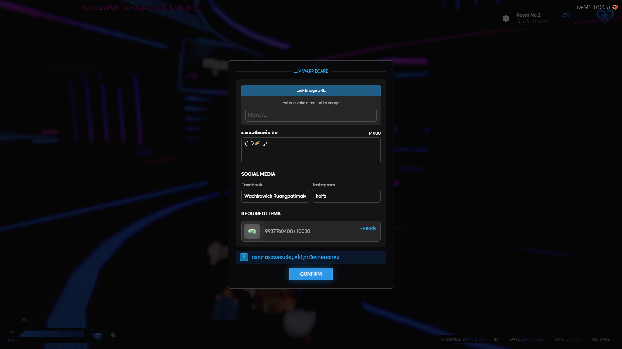The image size is (622, 349).
Task: Click the LUV WARP BOARD title
Action: click(311, 71)
